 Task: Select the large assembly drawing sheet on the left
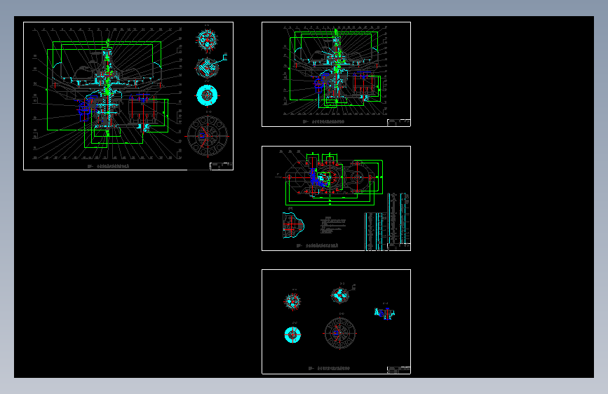coord(128,96)
